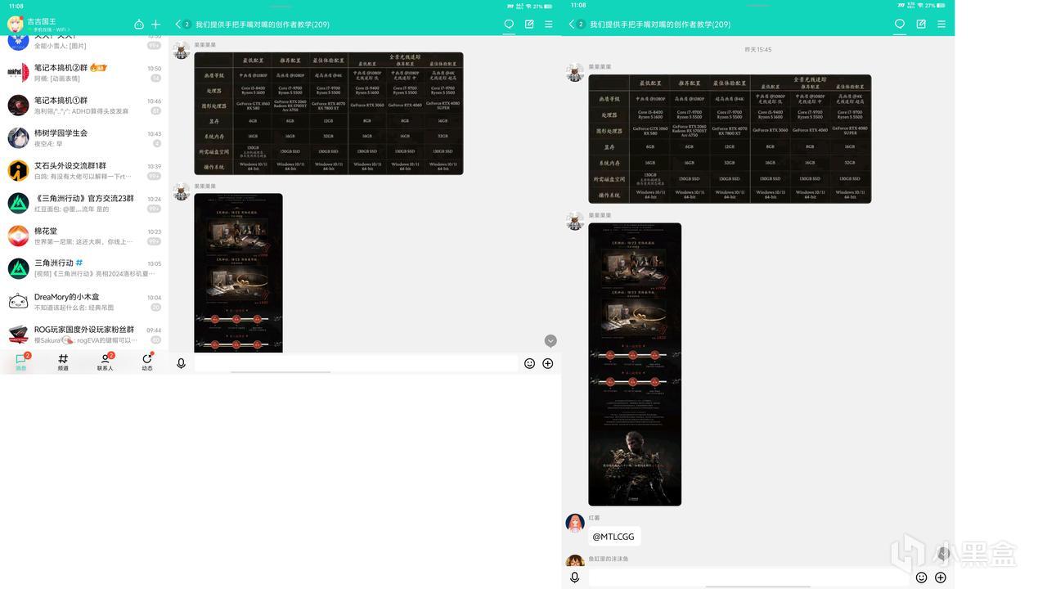1047x589 pixels.
Task: Tap the 11:08 clock in the right screenshot's status bar
Action: tap(578, 5)
